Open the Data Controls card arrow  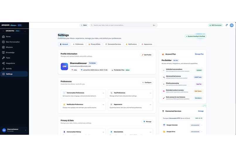pos(151,132)
